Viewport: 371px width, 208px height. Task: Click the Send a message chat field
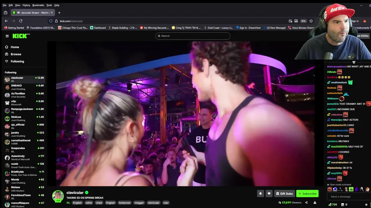(x=349, y=197)
